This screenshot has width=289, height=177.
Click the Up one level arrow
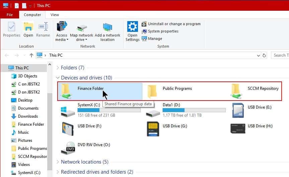[31, 55]
